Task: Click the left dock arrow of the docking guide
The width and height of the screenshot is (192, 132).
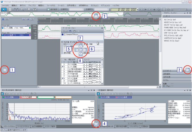Action: (x=77, y=50)
